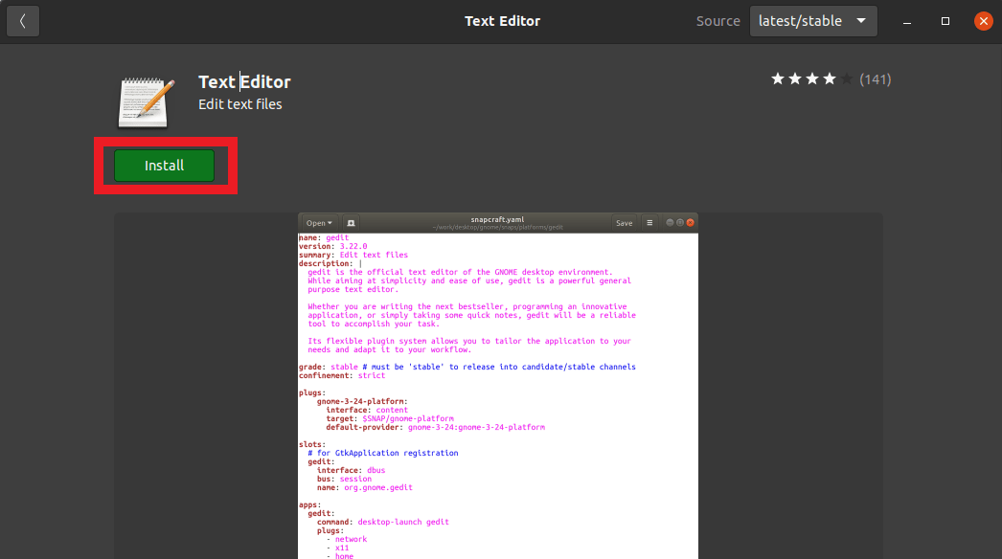Click the new document icon in the gedit screenshot
Screen dimensions: 1002x559
point(350,222)
